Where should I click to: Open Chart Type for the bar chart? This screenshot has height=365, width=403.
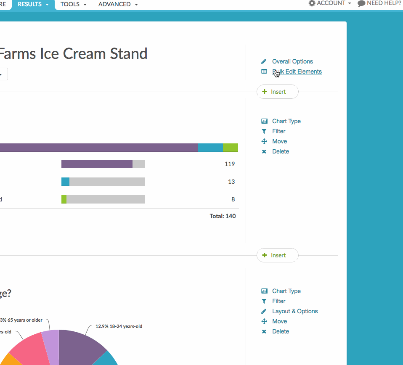click(x=286, y=121)
